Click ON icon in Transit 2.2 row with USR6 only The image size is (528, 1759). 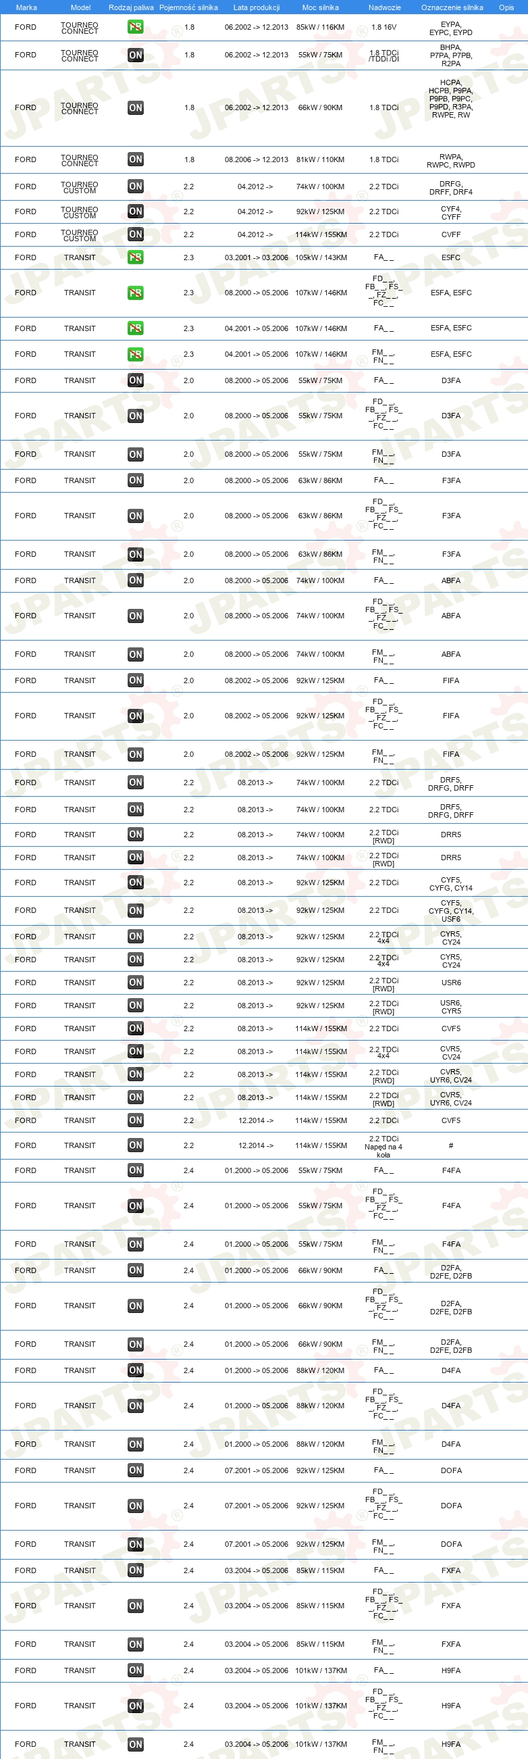[135, 983]
